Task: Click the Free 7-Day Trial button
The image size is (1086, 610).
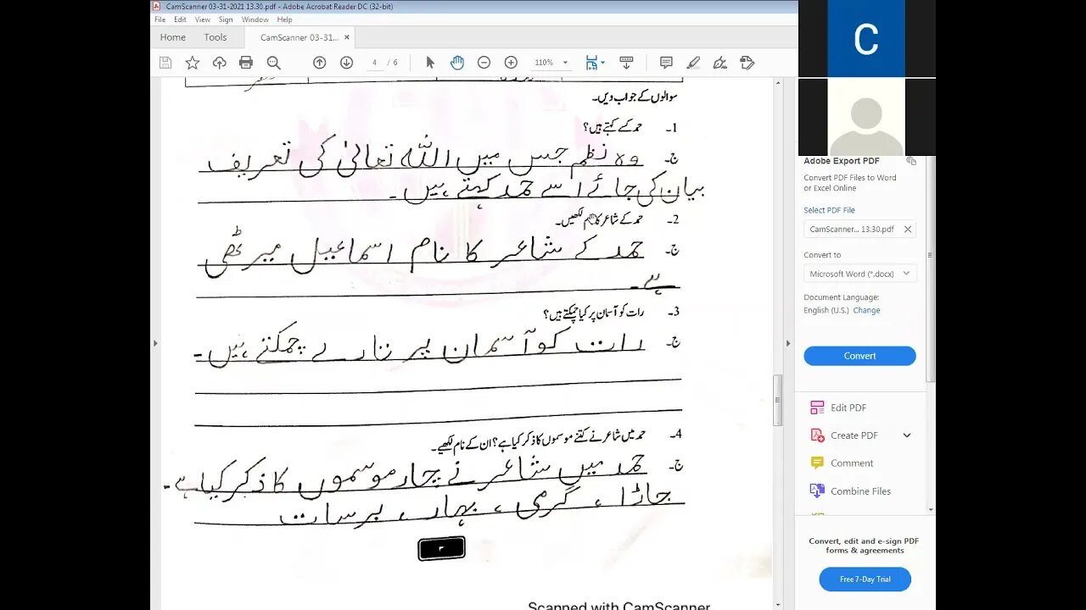Action: point(865,579)
